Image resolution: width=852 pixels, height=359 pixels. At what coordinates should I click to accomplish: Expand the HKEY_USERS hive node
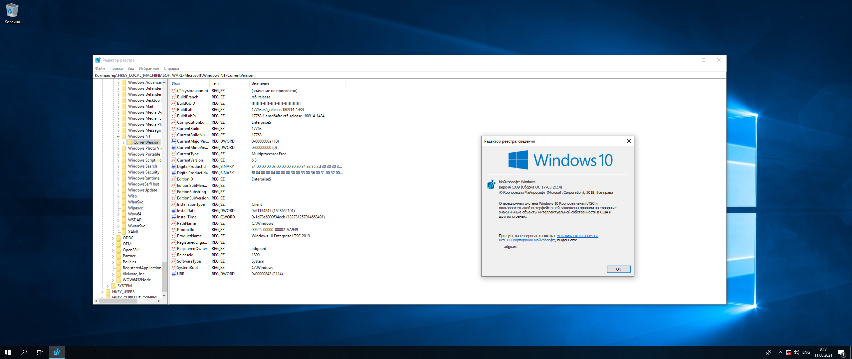(102, 292)
